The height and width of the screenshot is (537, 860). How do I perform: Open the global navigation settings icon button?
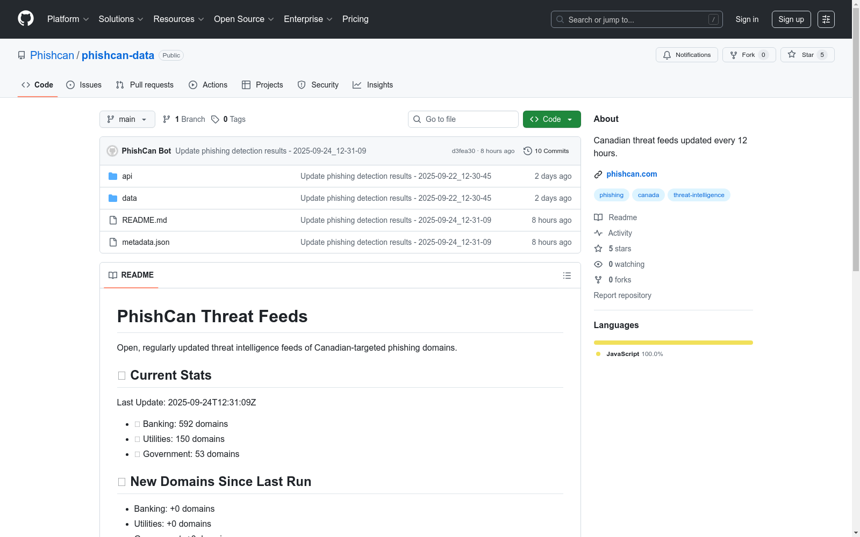[826, 19]
